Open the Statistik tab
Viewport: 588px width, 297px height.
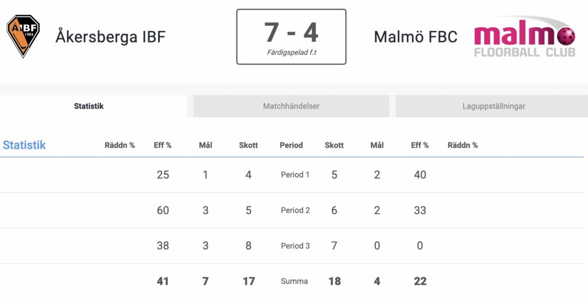pyautogui.click(x=89, y=106)
